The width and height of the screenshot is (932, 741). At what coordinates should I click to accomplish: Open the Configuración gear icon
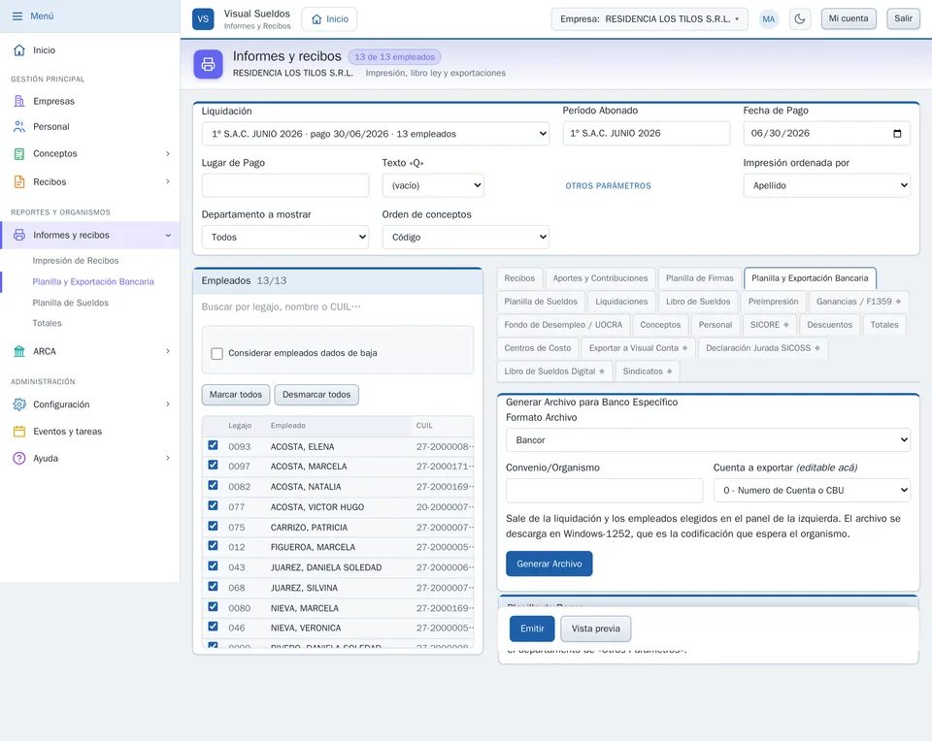pyautogui.click(x=19, y=404)
